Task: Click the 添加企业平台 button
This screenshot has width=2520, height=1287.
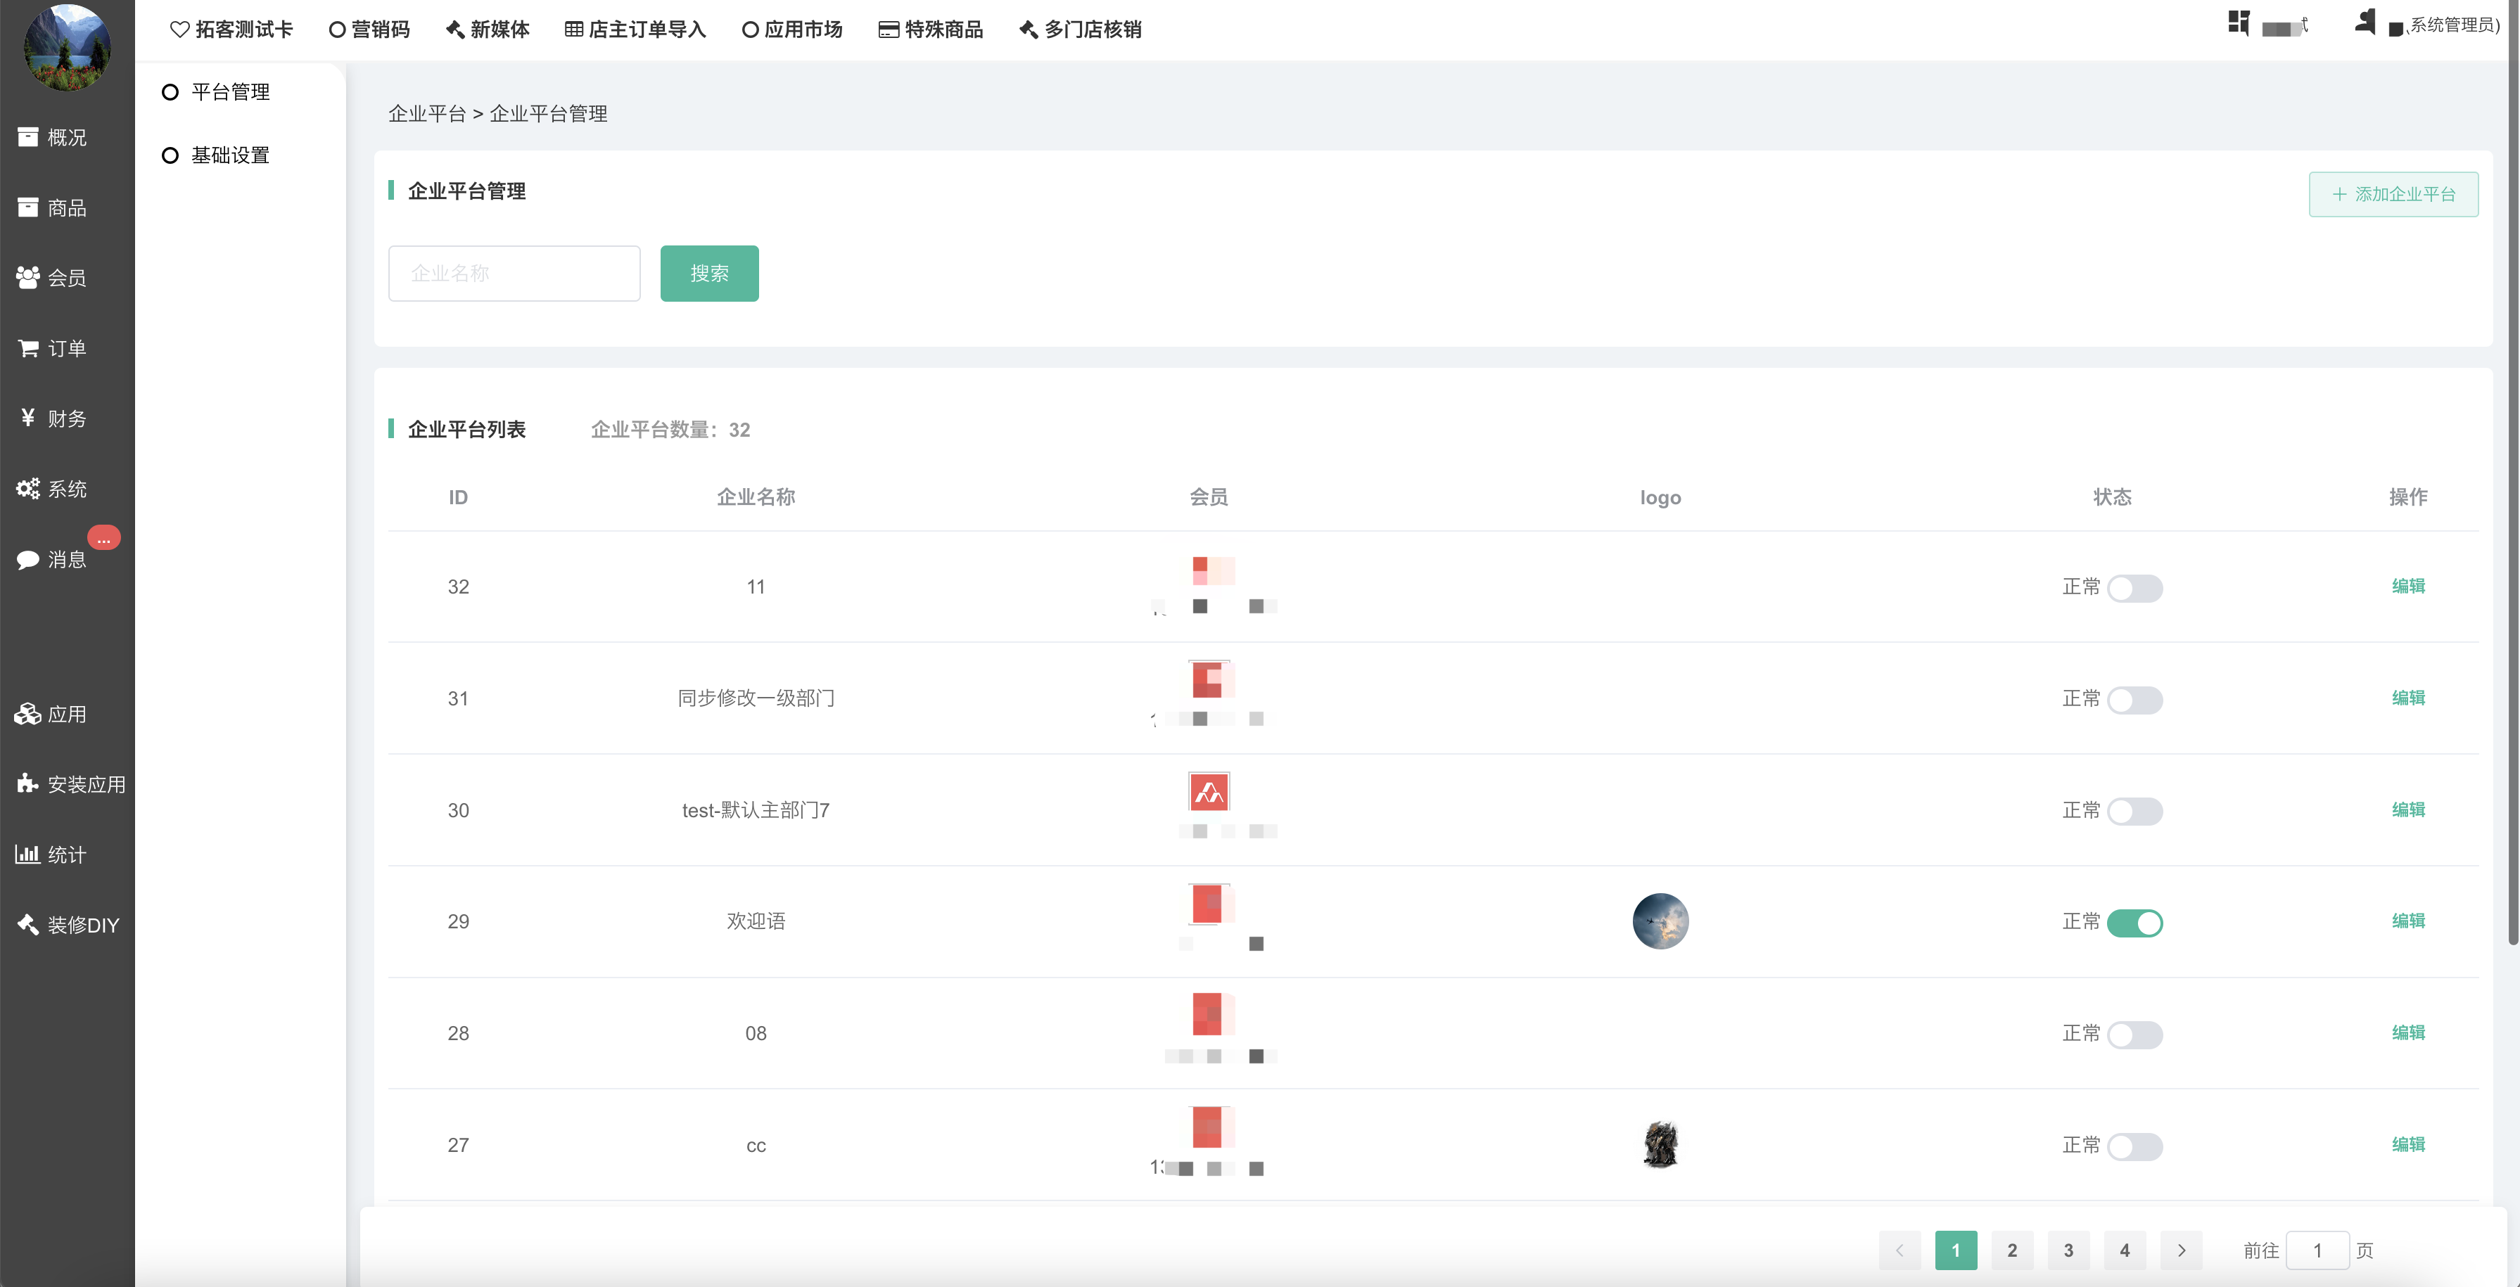Action: [2393, 193]
